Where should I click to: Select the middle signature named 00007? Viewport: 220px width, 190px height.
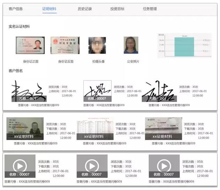[97, 91]
